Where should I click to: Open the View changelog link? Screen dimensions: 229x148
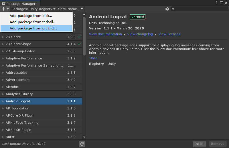click(x=140, y=34)
